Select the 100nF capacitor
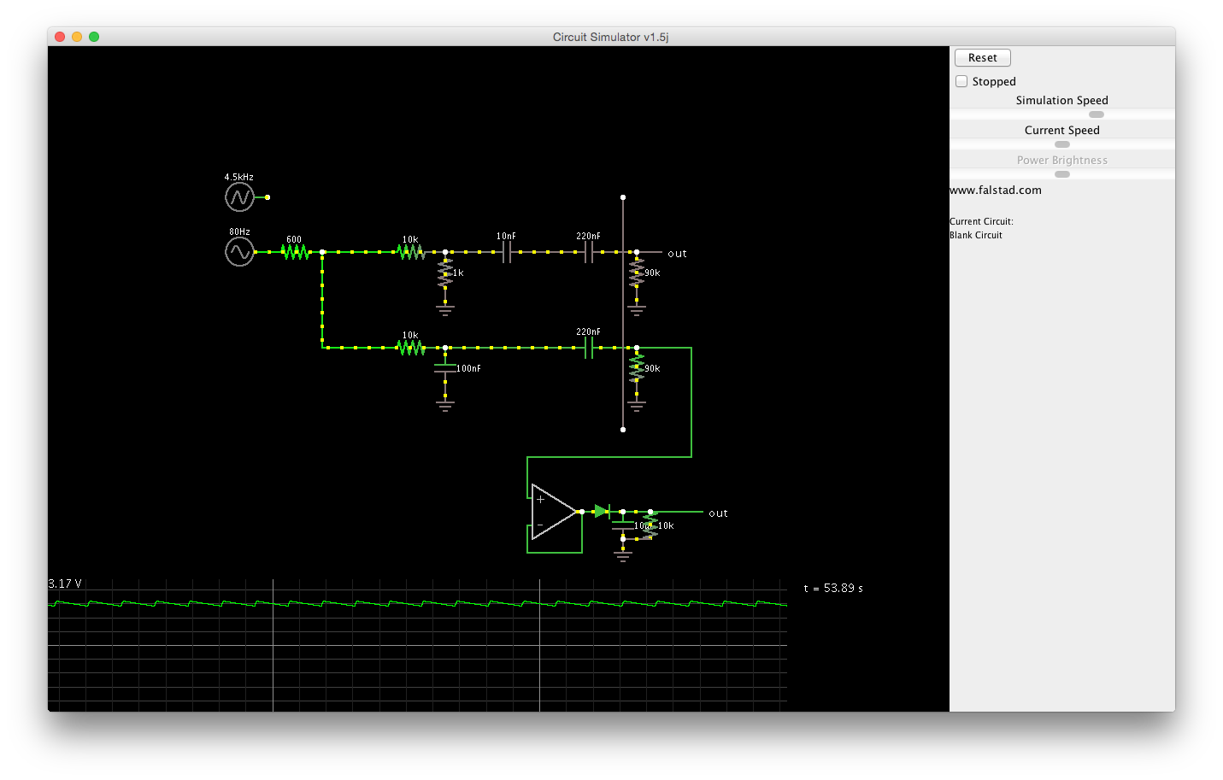Image resolution: width=1223 pixels, height=780 pixels. (x=445, y=368)
